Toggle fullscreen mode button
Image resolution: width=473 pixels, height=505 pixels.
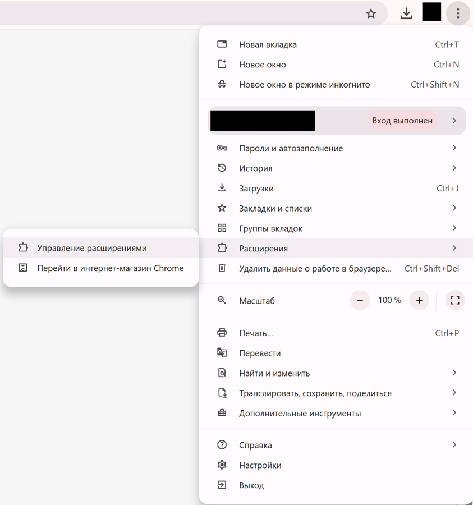[455, 300]
